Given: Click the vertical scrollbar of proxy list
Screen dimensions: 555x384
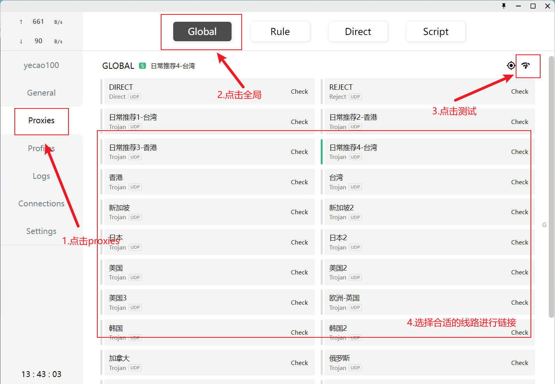Looking at the screenshot, I should point(551,187).
